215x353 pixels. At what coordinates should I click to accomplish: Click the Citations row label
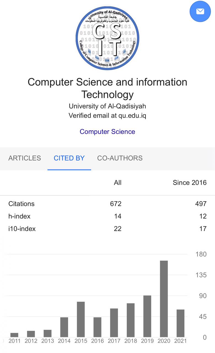[21, 204]
